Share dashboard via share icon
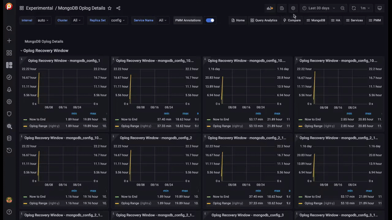The image size is (392, 220). (119, 8)
